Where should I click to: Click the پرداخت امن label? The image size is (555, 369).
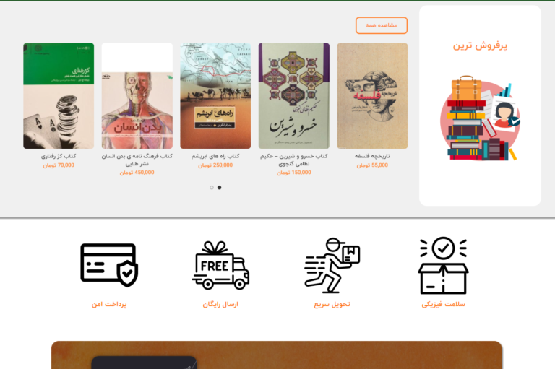point(109,304)
